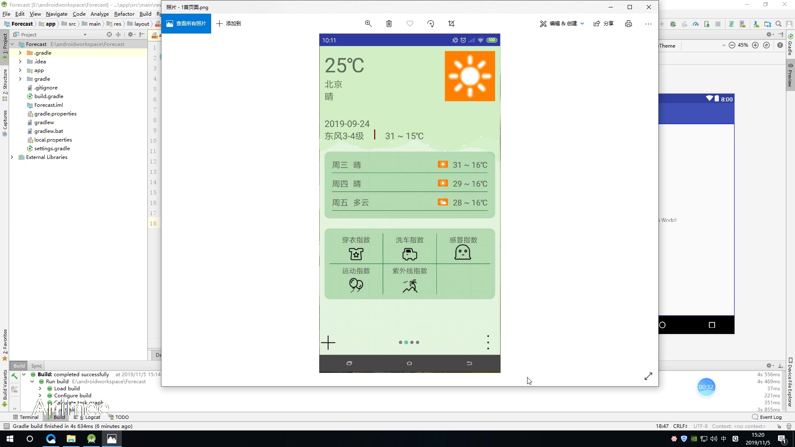Select the Build tab at bottom
The width and height of the screenshot is (795, 447).
tap(59, 417)
